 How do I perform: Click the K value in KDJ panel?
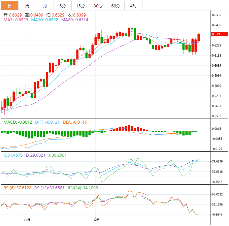coord(13,155)
